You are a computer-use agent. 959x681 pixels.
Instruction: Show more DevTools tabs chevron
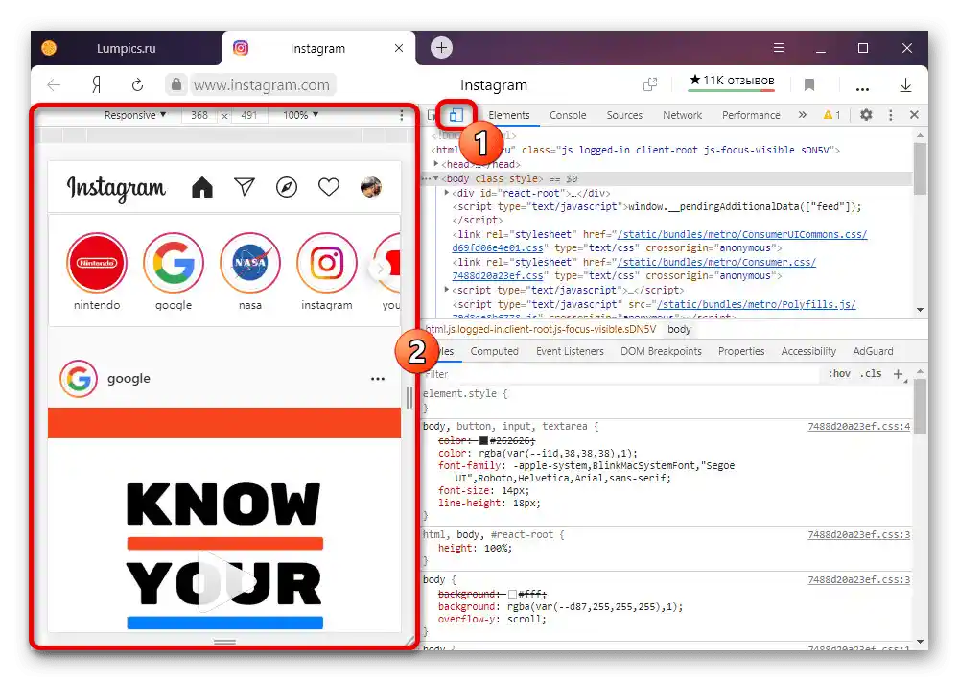click(x=803, y=115)
